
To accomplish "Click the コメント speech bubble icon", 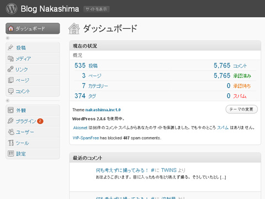I will coord(10,91).
